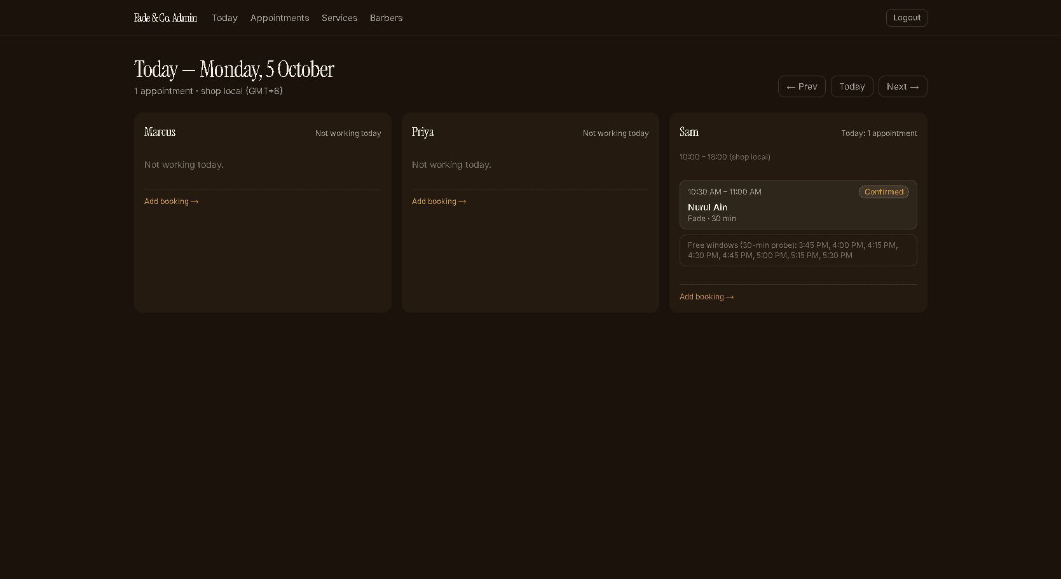This screenshot has height=579, width=1061.
Task: Go to the Today nav item
Action: (x=224, y=18)
